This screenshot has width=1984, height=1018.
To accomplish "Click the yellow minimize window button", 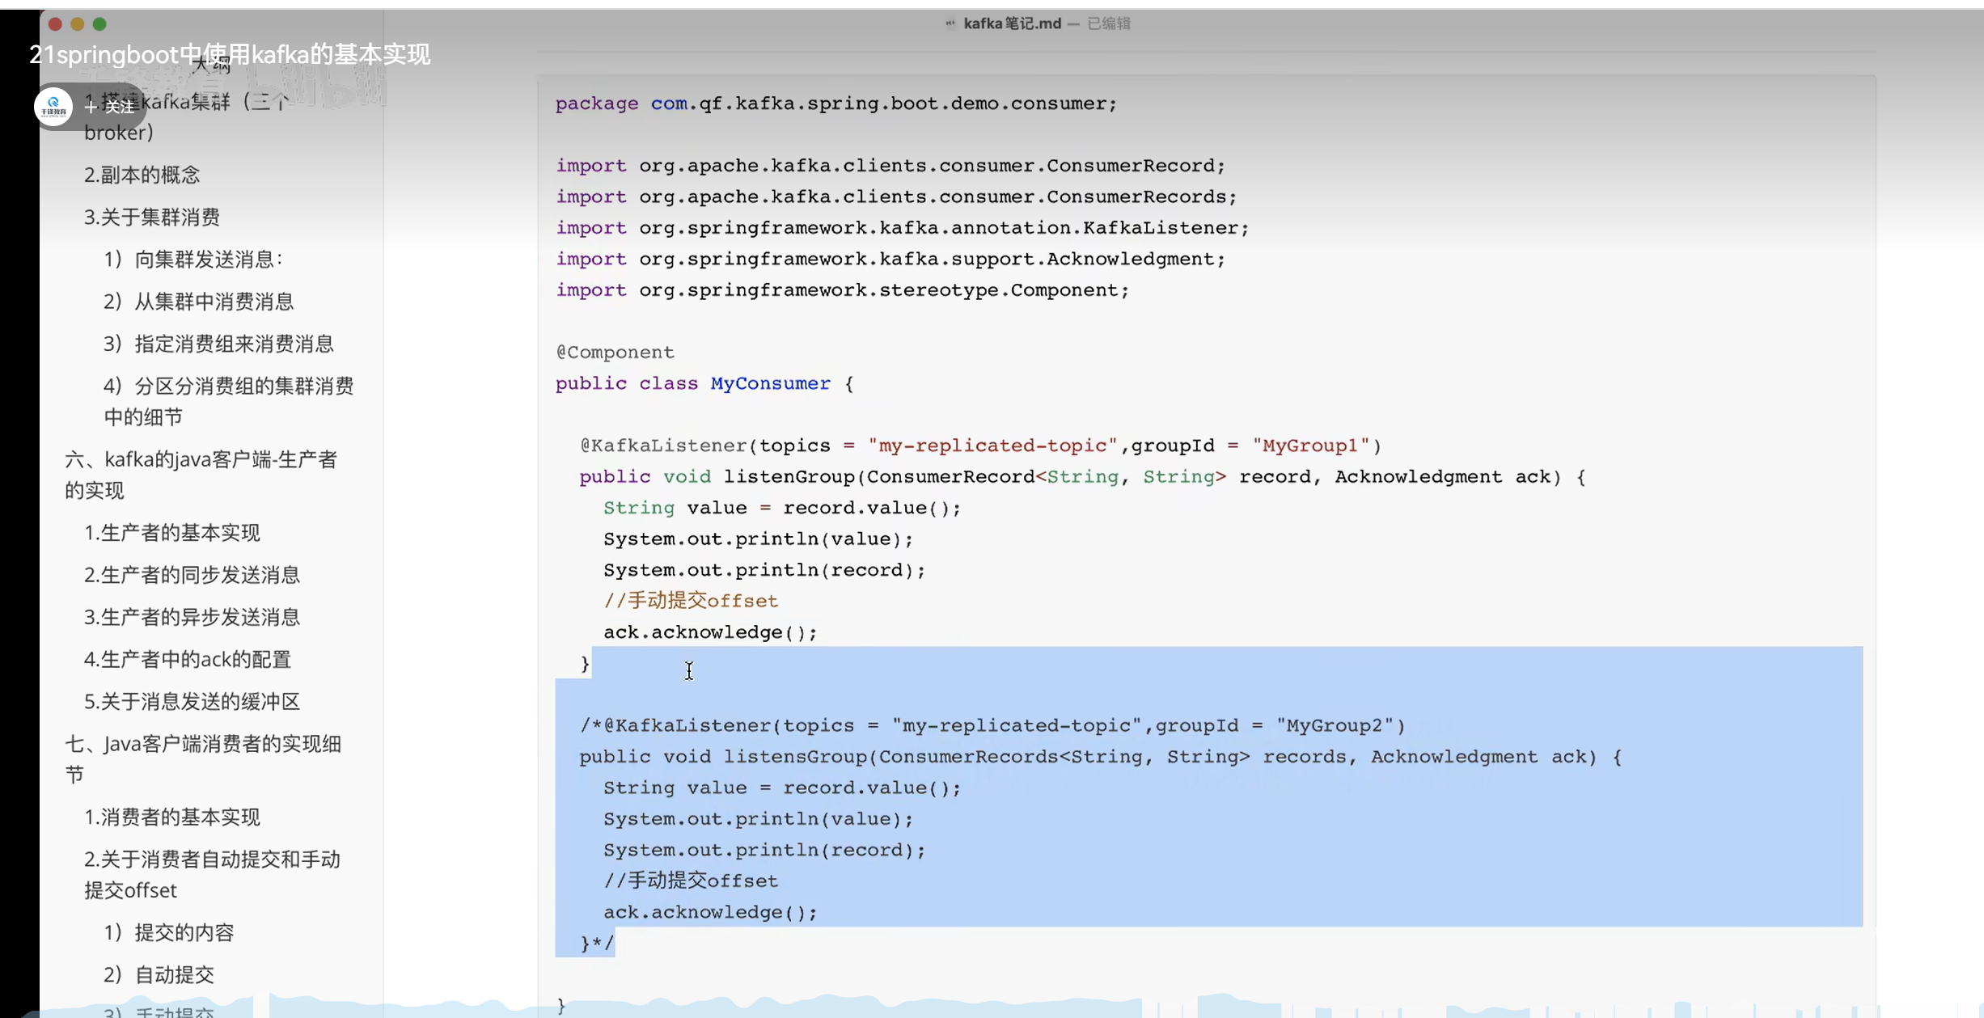I will click(x=78, y=24).
